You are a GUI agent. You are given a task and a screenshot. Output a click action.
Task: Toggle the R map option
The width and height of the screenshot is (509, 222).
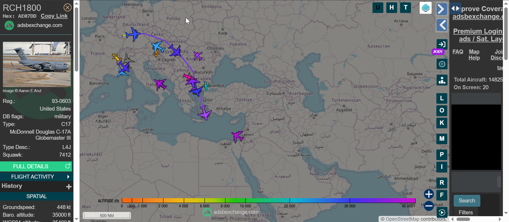[x=442, y=183]
